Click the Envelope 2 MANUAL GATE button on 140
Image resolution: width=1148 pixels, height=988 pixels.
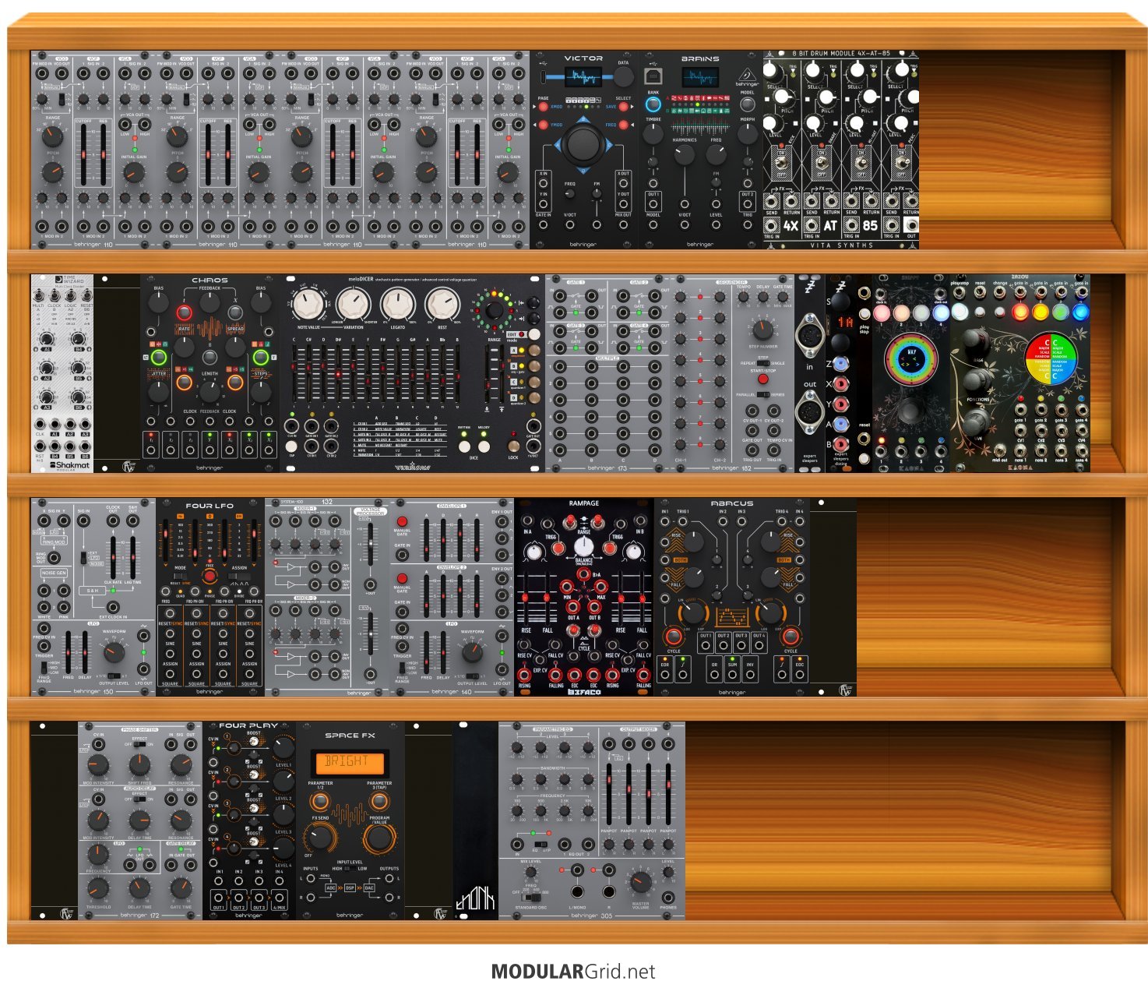402,578
